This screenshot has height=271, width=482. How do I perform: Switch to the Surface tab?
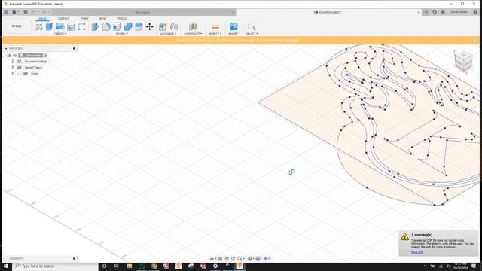pos(63,19)
